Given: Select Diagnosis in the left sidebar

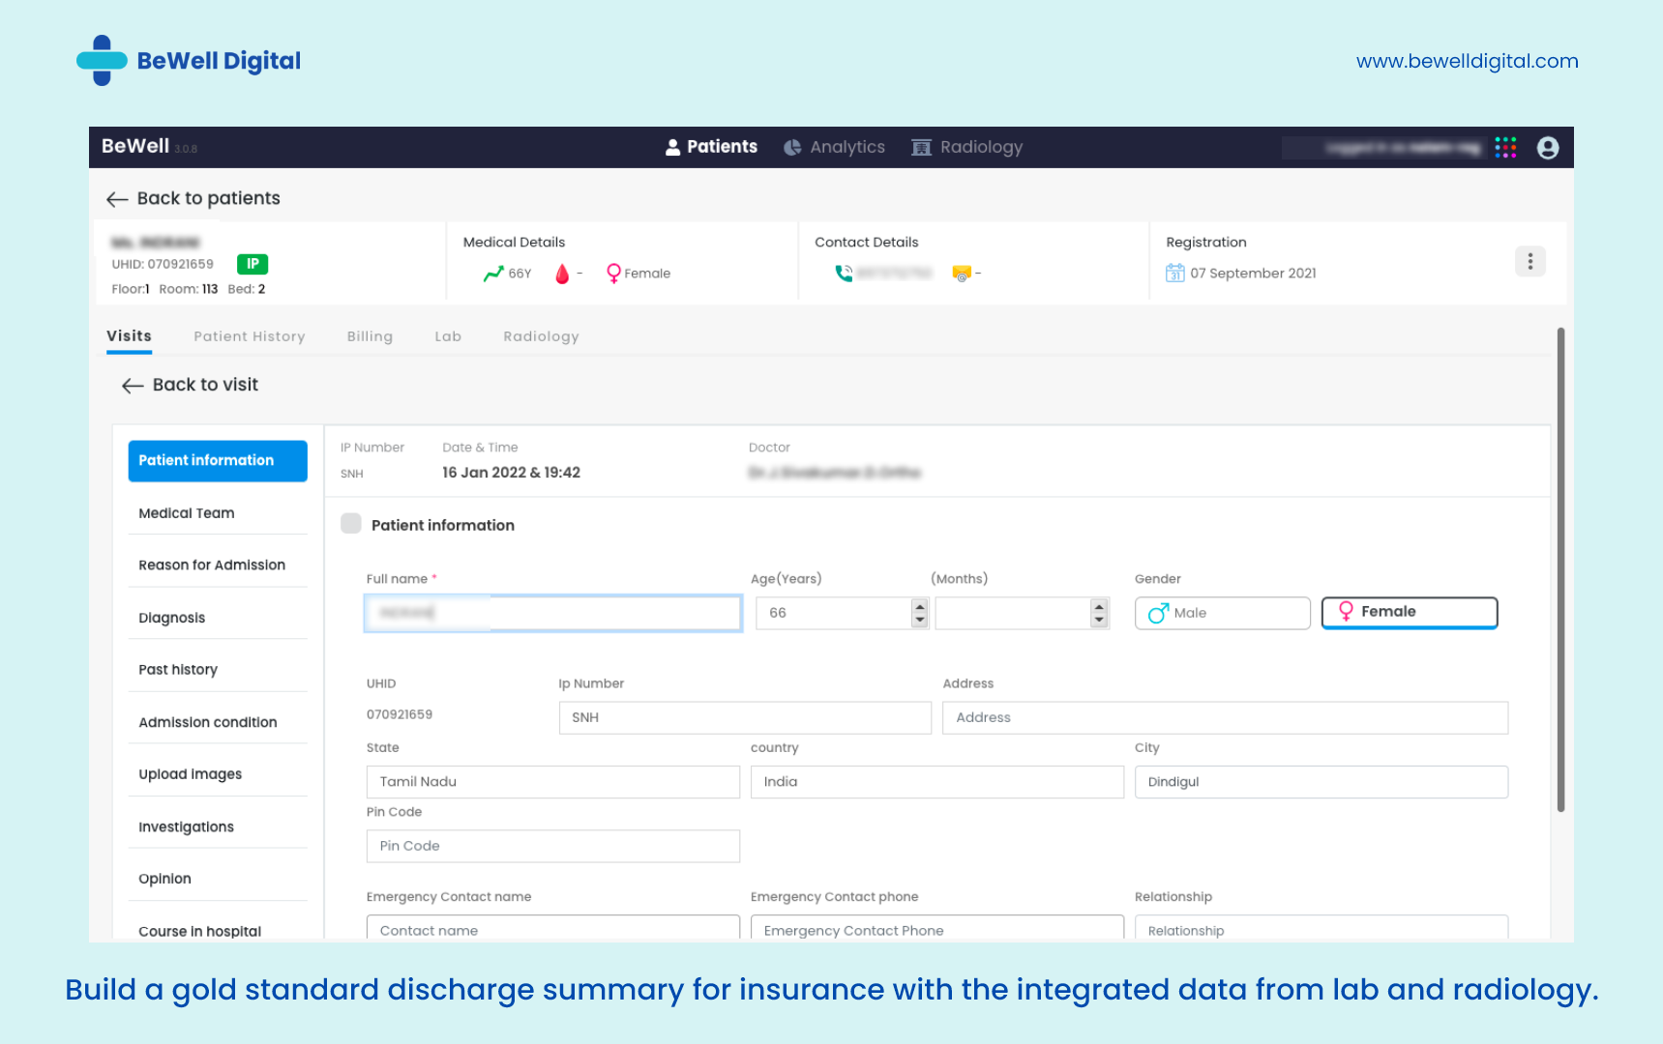Looking at the screenshot, I should point(171,617).
